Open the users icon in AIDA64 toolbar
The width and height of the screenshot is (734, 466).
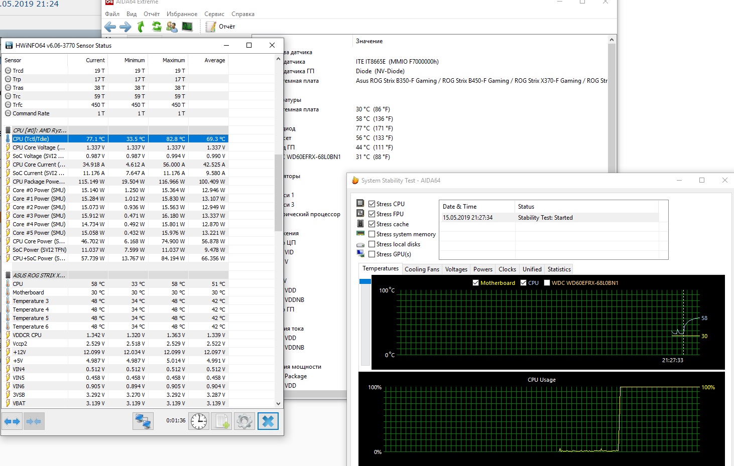172,27
